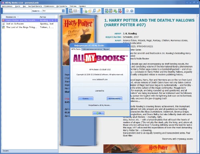Screen dimensions: 200x154
Task: Click the sort toolbar icon beside the key
Action: [94, 11]
